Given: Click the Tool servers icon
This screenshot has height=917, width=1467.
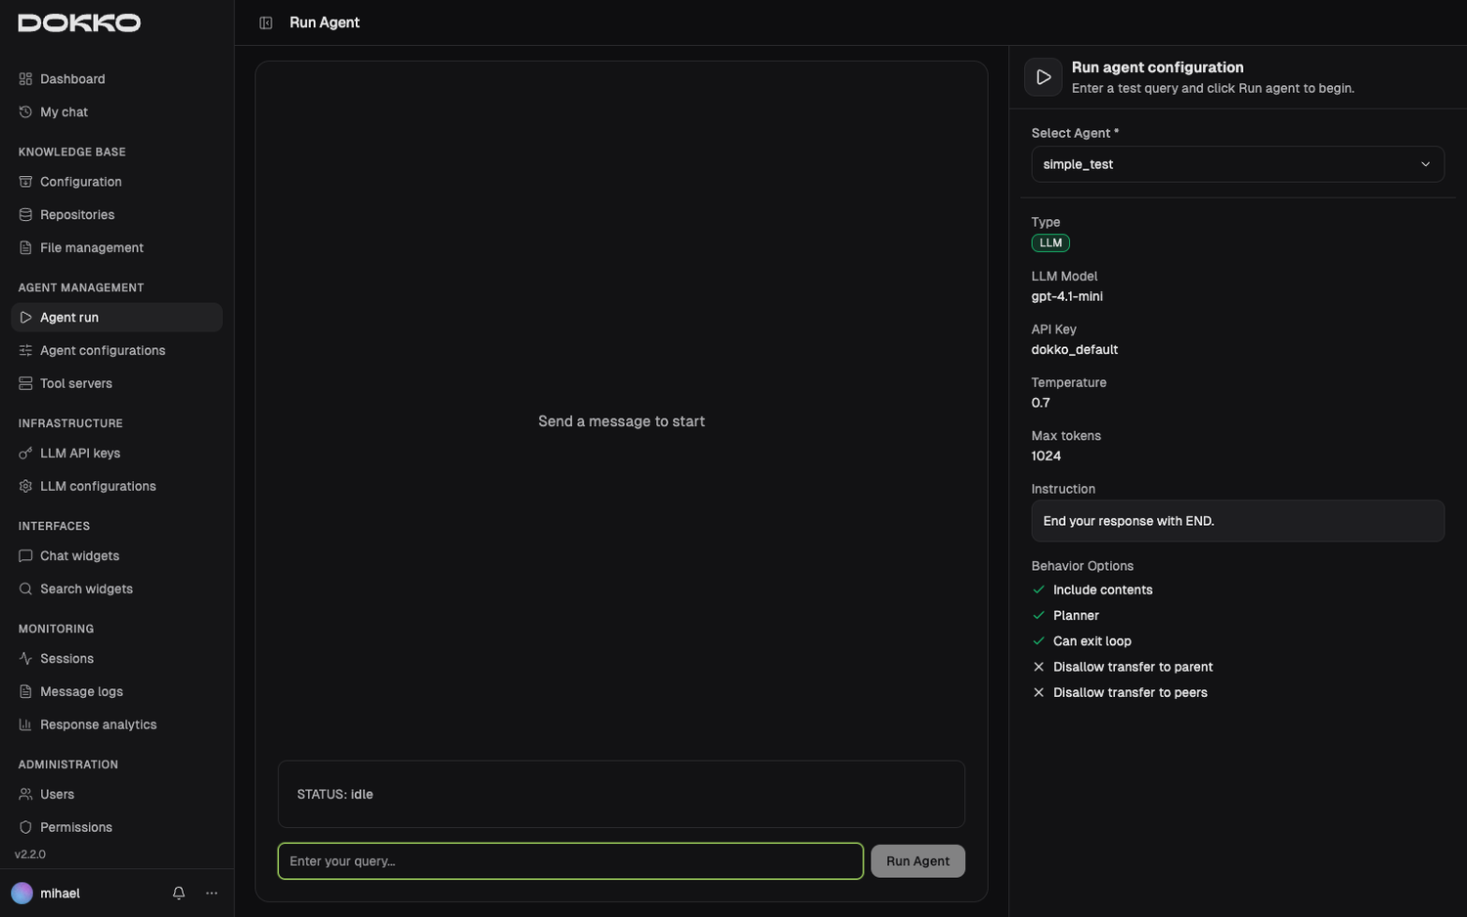Looking at the screenshot, I should (x=25, y=384).
